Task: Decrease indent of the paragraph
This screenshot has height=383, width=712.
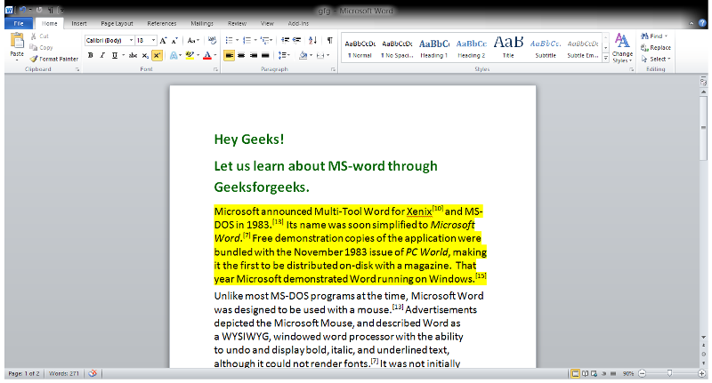Action: tap(285, 40)
